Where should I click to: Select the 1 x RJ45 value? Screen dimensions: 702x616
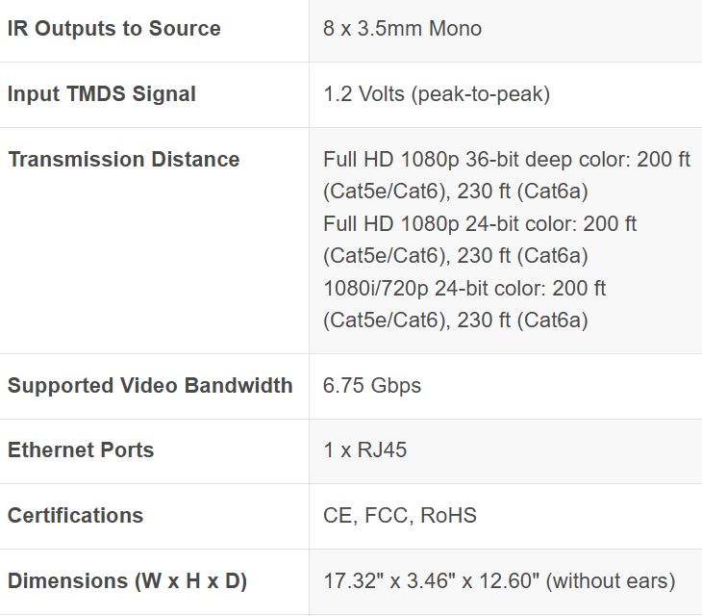click(x=364, y=450)
